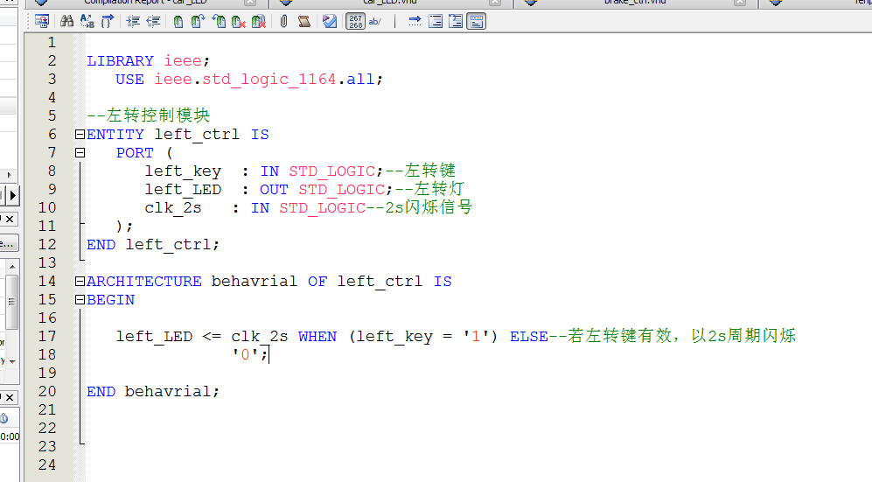Click 'std_logic_1164' on line 3

pyautogui.click(x=269, y=80)
